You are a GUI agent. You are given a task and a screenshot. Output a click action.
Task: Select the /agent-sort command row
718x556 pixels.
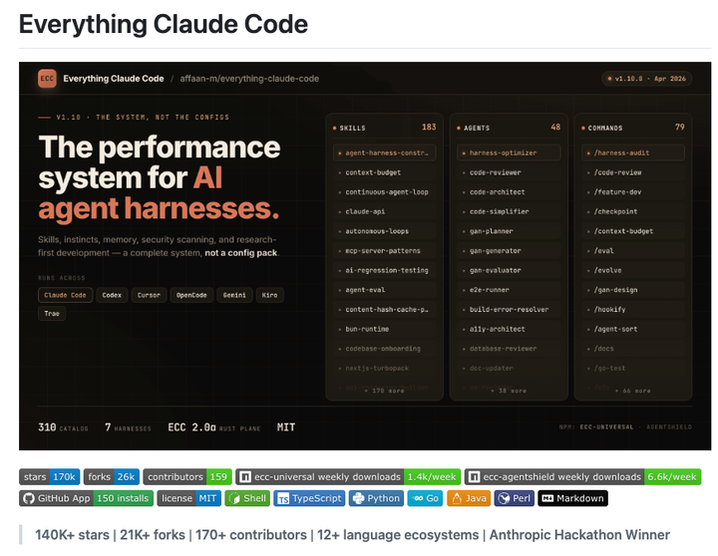tap(633, 330)
